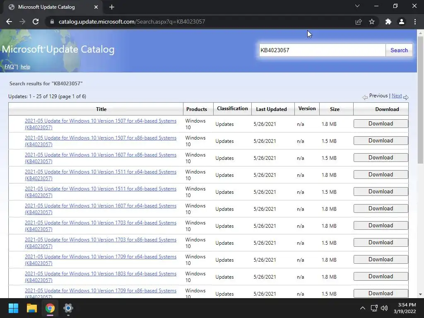Image resolution: width=424 pixels, height=318 pixels.
Task: Download Version 1803 x64-based update
Action: click(381, 276)
